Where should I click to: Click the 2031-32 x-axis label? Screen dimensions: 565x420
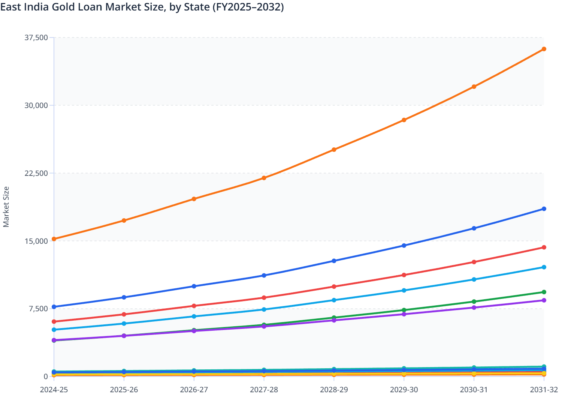click(x=544, y=390)
